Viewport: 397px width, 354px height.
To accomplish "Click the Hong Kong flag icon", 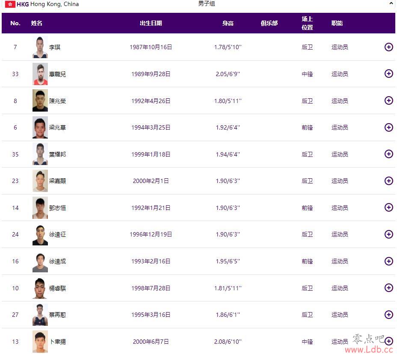I will 10,4.
